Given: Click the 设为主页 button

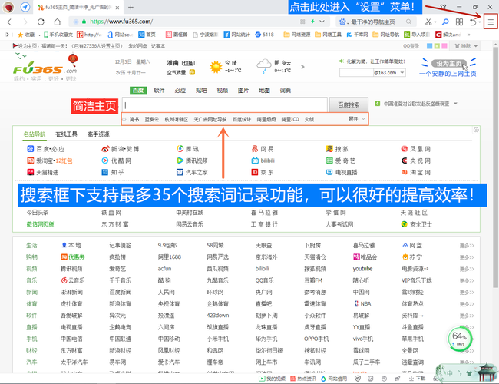Looking at the screenshot, I should tap(449, 64).
